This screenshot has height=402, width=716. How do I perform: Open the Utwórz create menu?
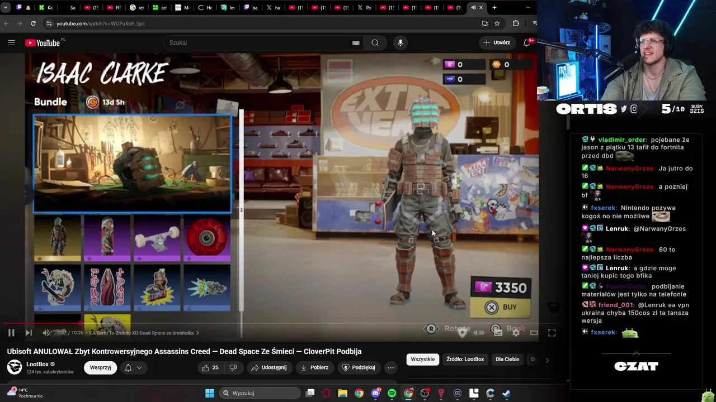(x=497, y=42)
